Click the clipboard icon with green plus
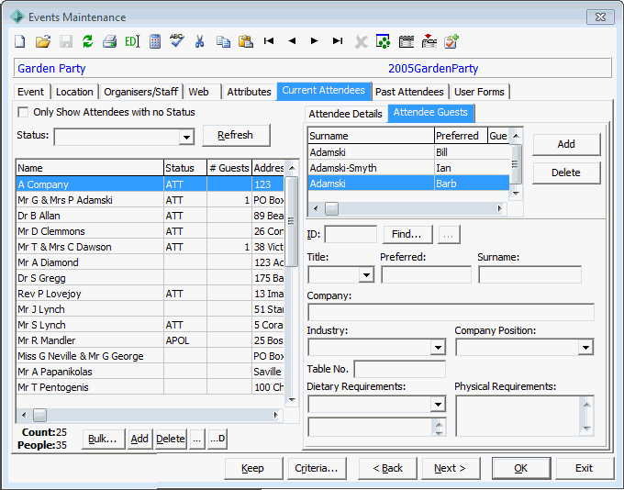The height and width of the screenshot is (490, 624). pyautogui.click(x=451, y=41)
